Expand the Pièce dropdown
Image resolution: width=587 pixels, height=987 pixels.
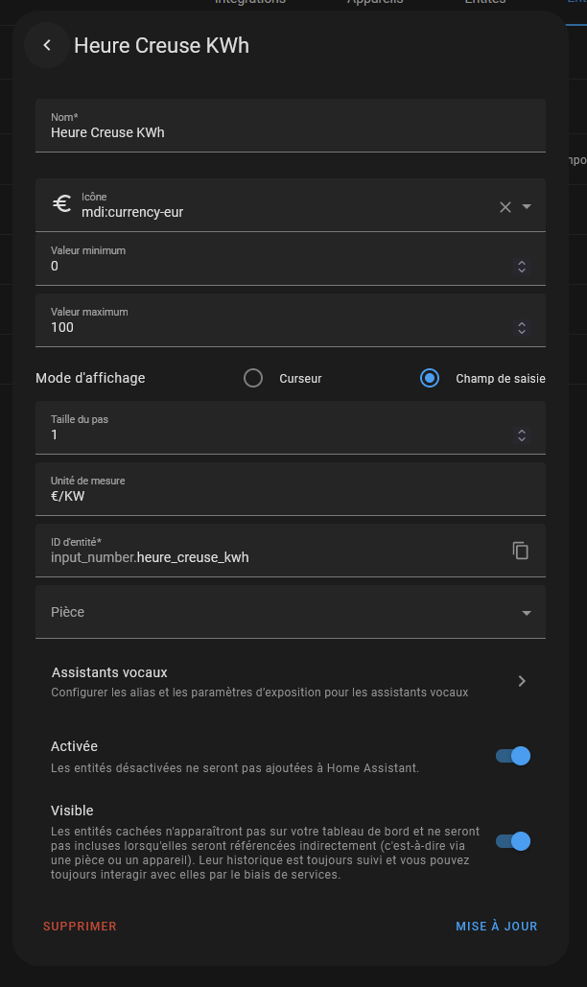click(x=526, y=613)
